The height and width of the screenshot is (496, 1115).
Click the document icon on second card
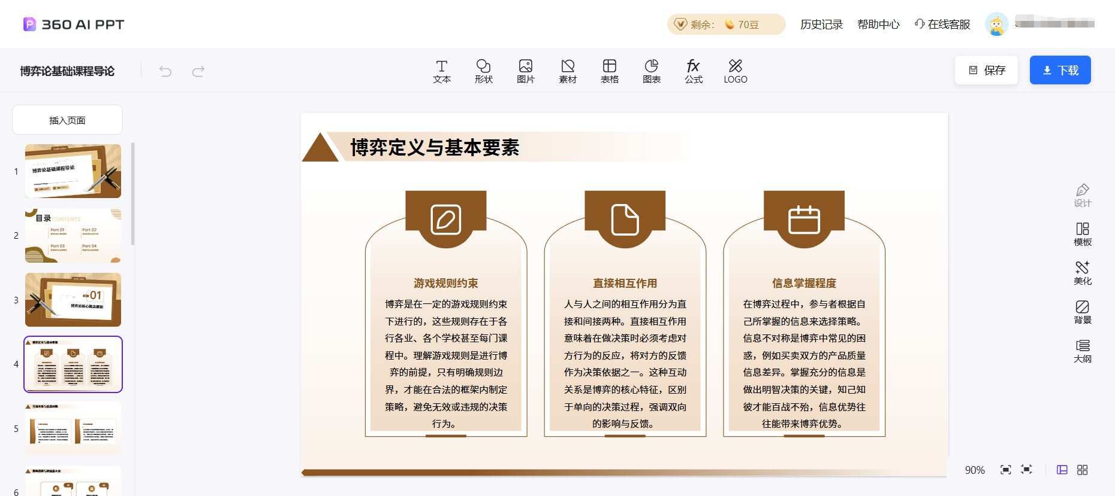625,220
